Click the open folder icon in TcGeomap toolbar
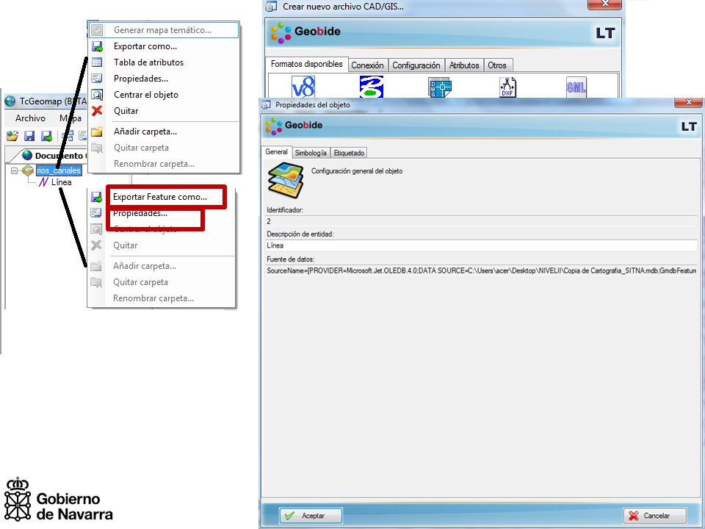The height and width of the screenshot is (529, 705). [x=12, y=136]
